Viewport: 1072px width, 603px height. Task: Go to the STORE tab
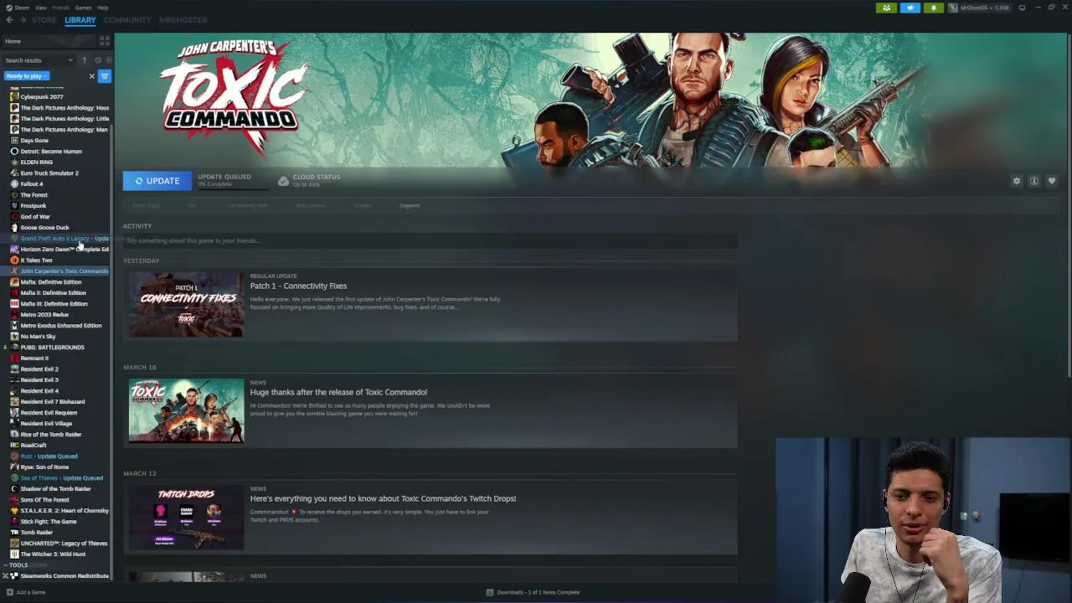click(44, 20)
